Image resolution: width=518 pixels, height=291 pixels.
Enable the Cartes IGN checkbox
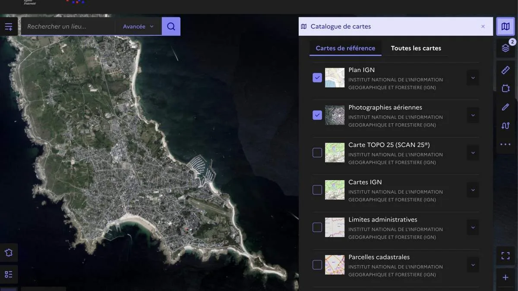pyautogui.click(x=317, y=190)
